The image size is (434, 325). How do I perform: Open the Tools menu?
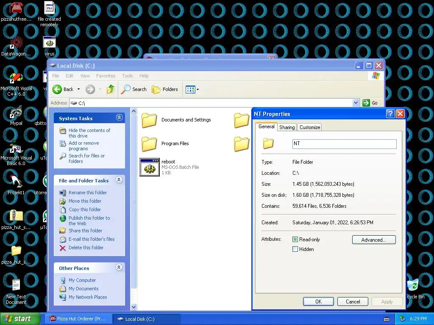click(x=127, y=76)
